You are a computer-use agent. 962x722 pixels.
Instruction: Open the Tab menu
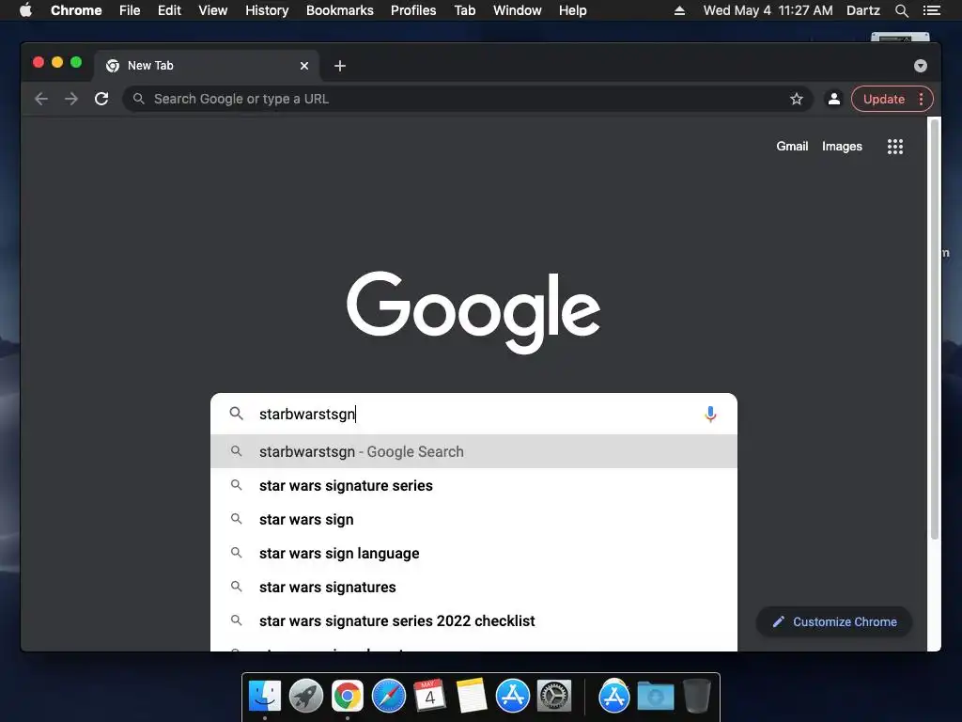pyautogui.click(x=465, y=10)
